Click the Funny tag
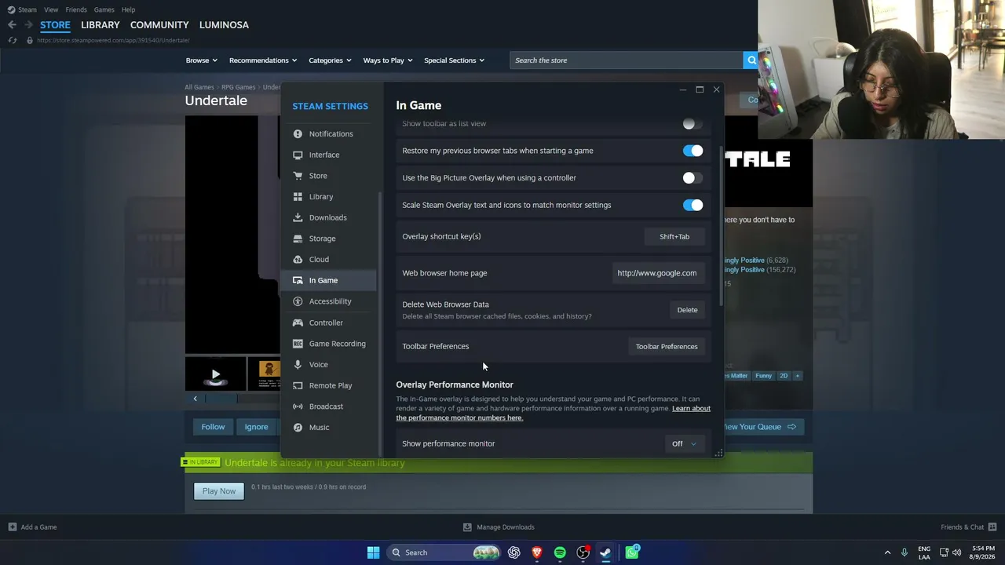The width and height of the screenshot is (1005, 565). pos(763,376)
